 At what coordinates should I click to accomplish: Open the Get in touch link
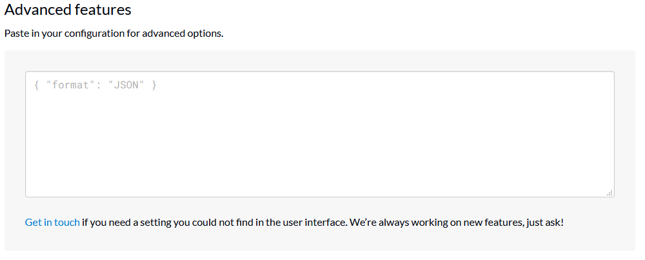pyautogui.click(x=52, y=223)
